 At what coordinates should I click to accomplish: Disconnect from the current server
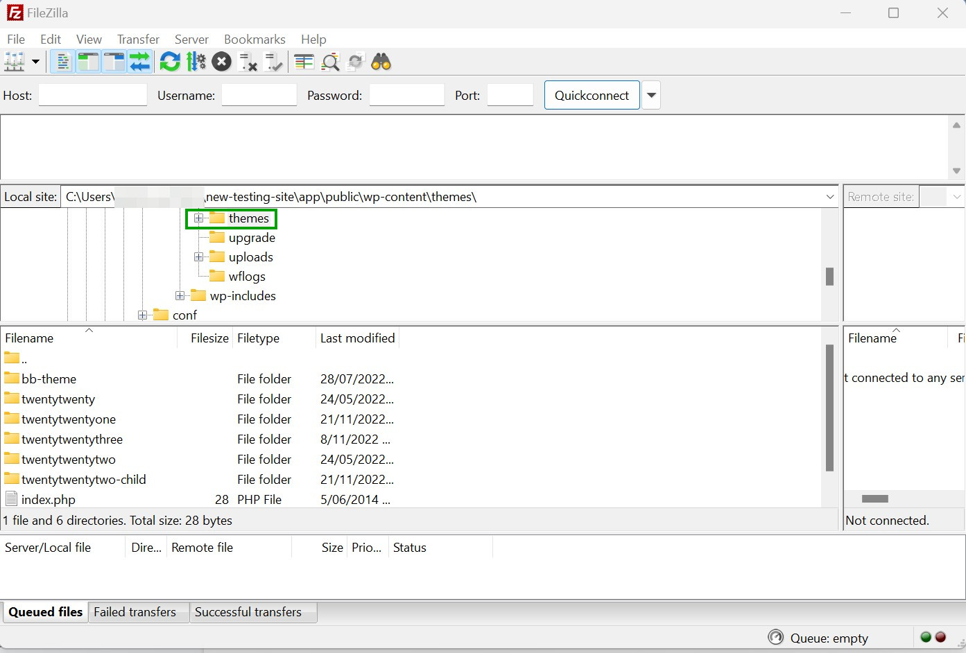click(248, 62)
